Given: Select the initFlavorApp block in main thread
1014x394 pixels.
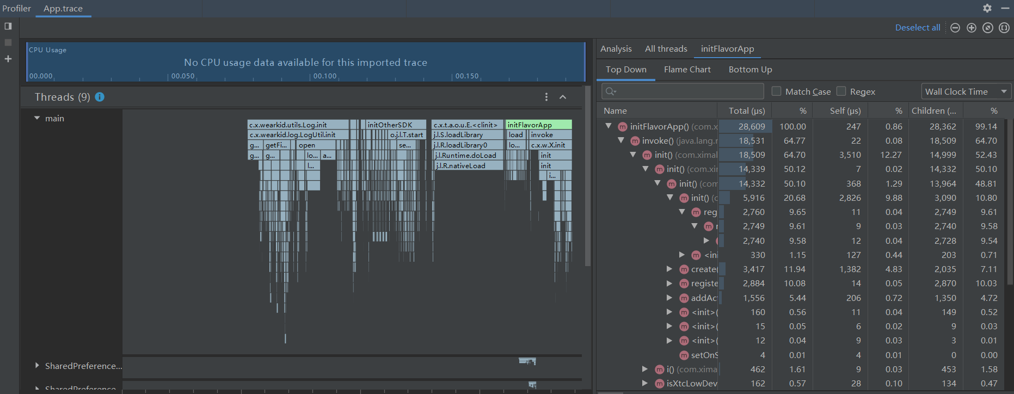Looking at the screenshot, I should pos(538,125).
